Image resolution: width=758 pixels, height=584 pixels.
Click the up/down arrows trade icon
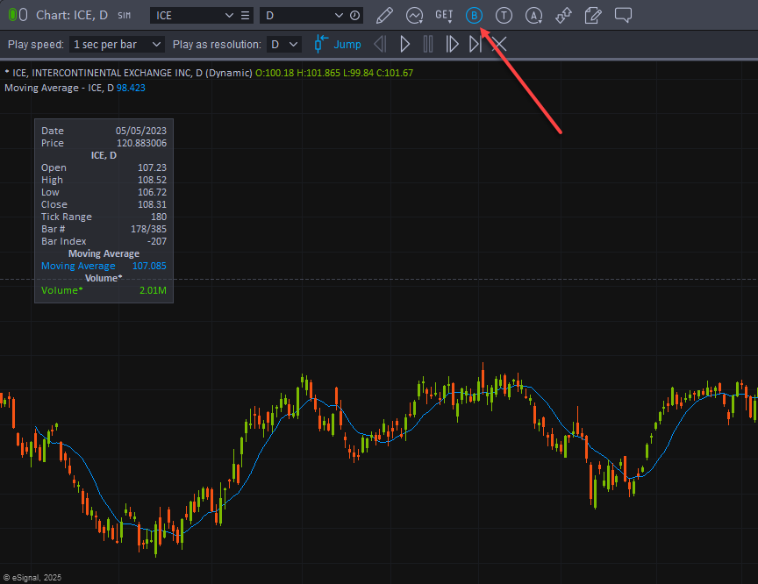coord(564,15)
